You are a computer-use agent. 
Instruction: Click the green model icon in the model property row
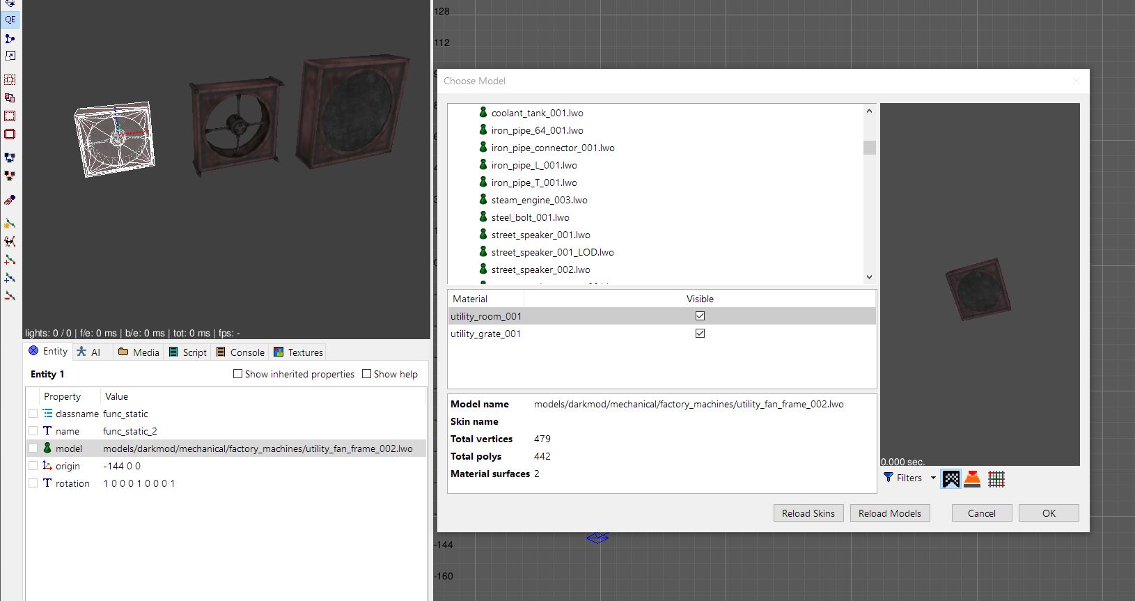tap(47, 448)
